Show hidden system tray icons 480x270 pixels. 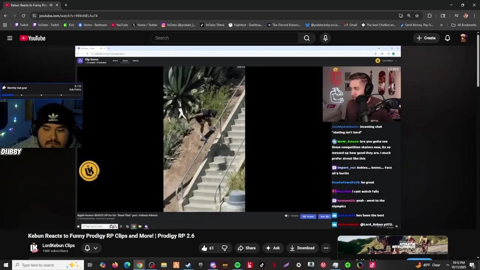(x=447, y=265)
